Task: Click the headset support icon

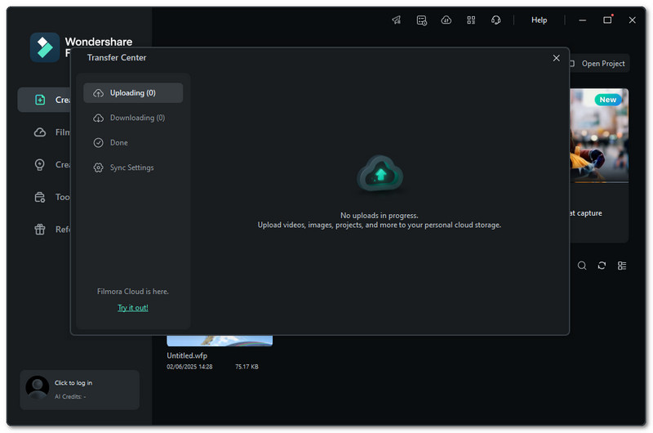Action: pos(495,20)
